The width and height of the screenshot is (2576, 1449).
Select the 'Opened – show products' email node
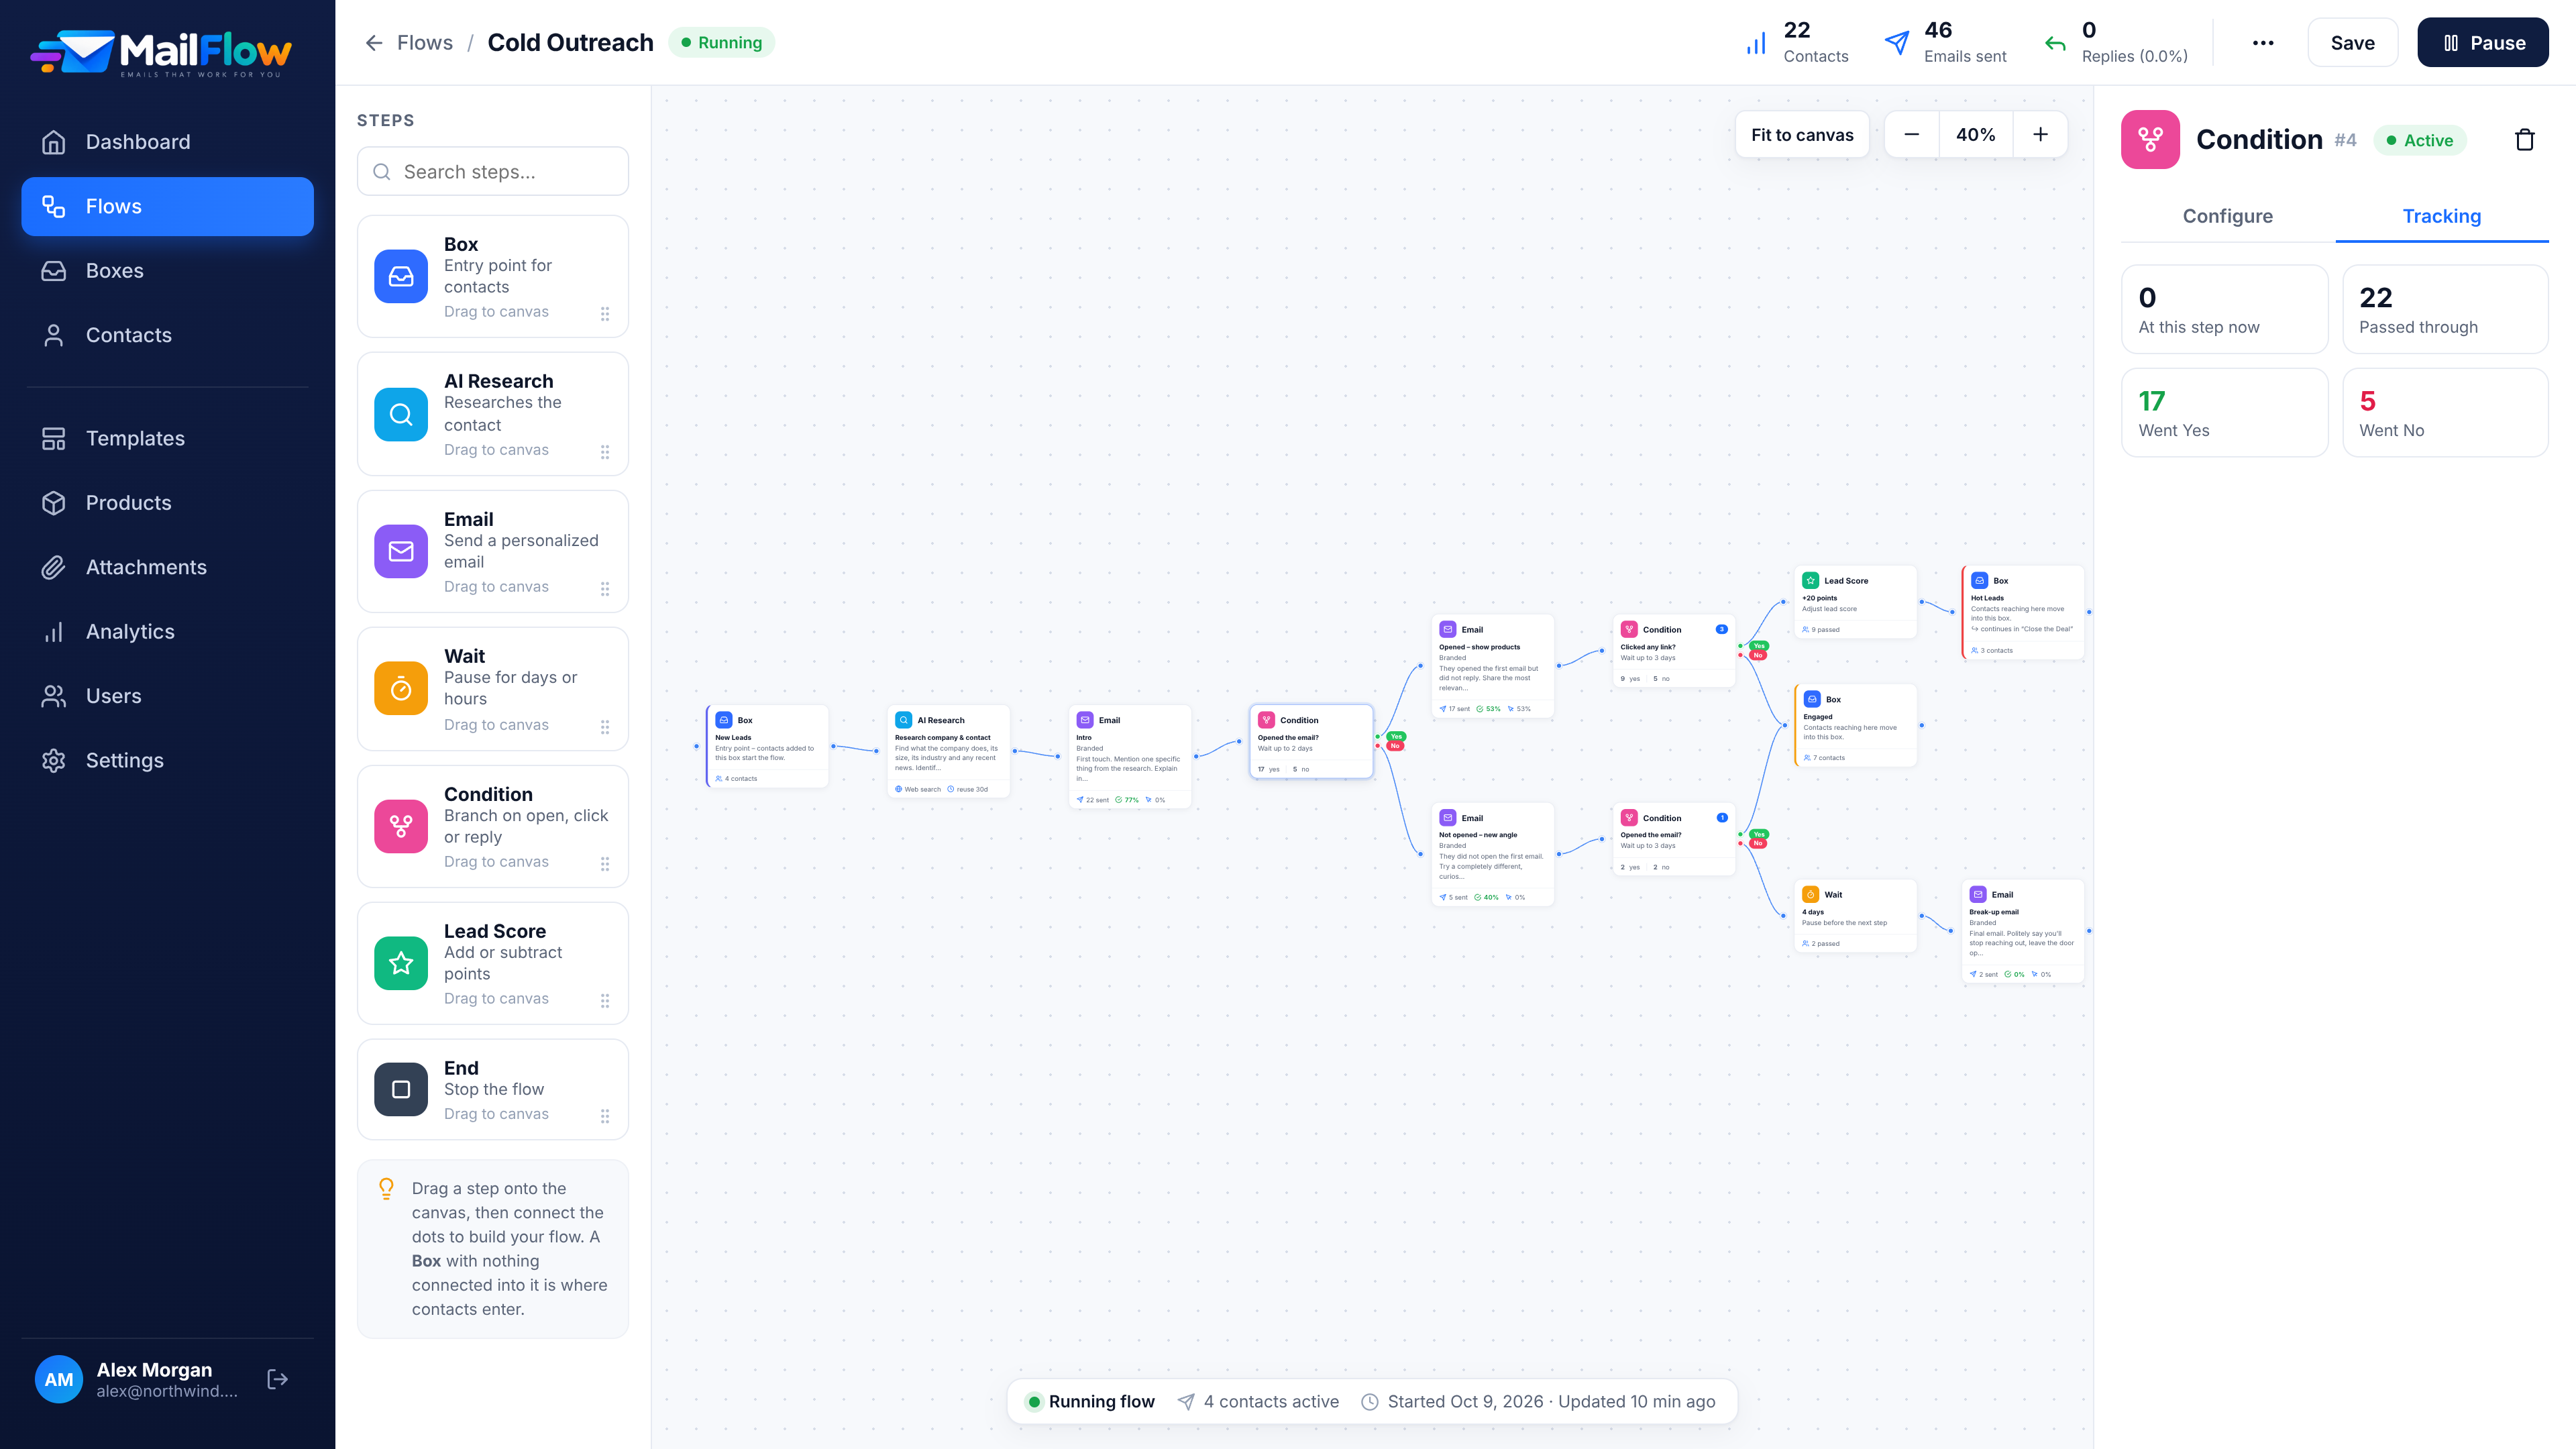[x=1493, y=667]
